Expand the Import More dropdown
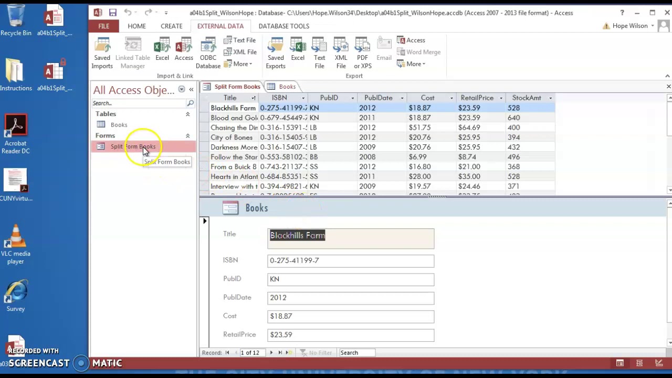 238,64
